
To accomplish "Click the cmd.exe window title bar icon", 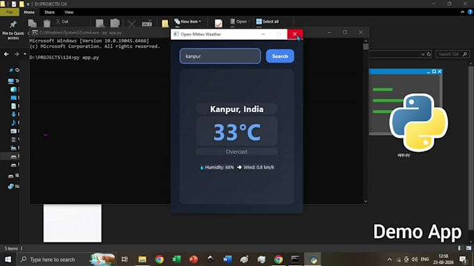I will [x=35, y=32].
